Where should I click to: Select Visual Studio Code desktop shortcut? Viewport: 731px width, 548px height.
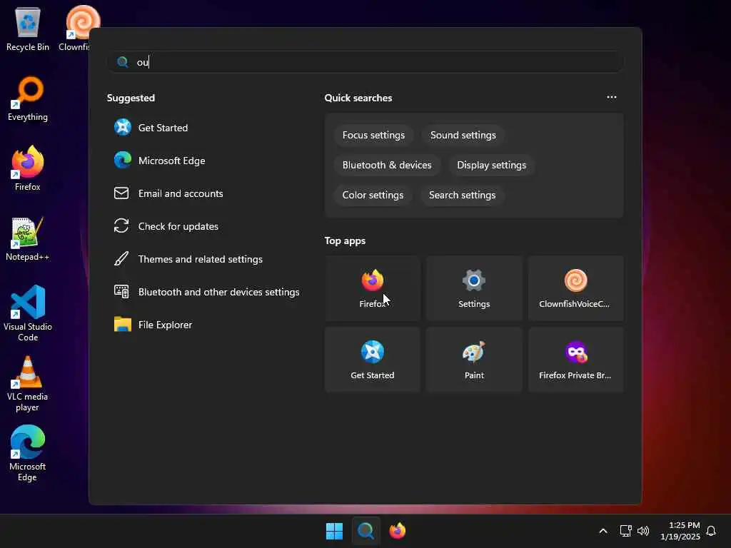point(28,313)
